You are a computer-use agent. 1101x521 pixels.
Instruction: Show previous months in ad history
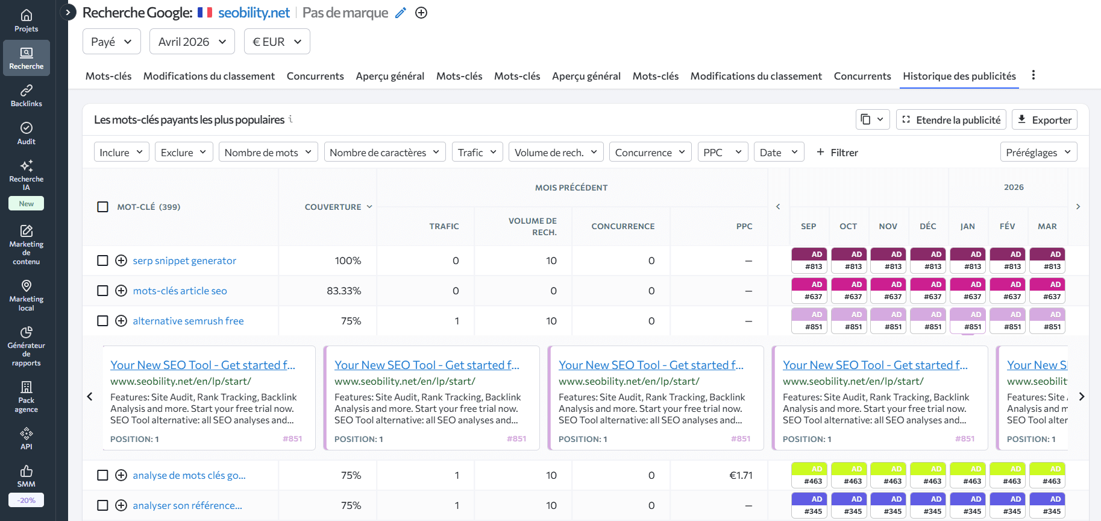778,207
